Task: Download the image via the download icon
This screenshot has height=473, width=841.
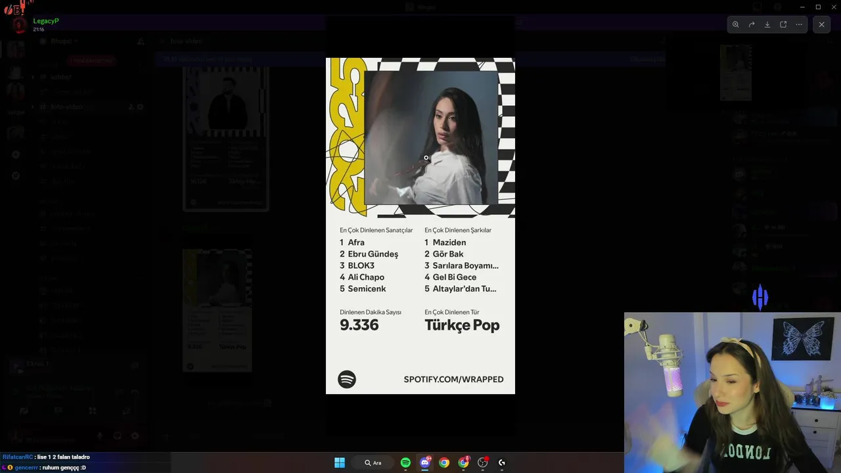Action: pos(767,24)
